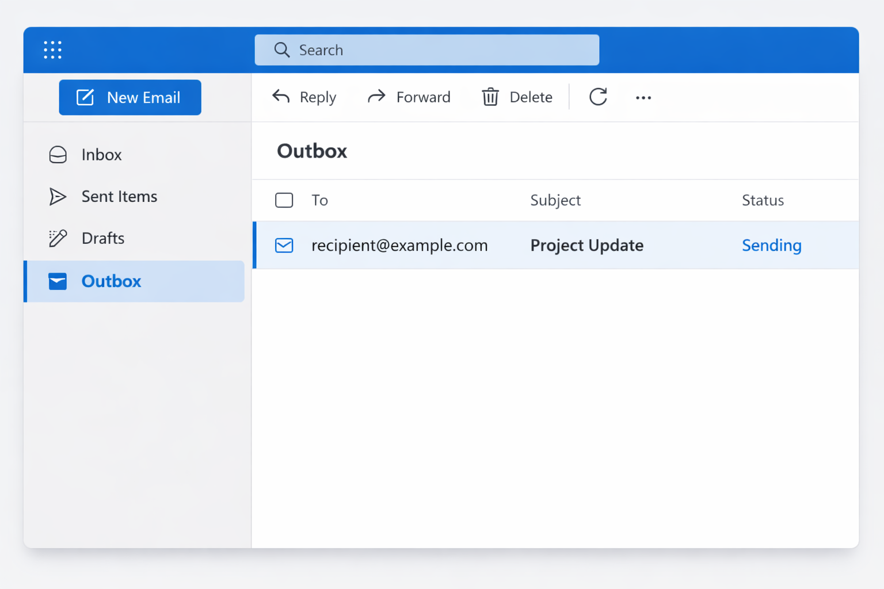Select the Outbox folder in sidebar
Screen dimensions: 884x589
[111, 281]
